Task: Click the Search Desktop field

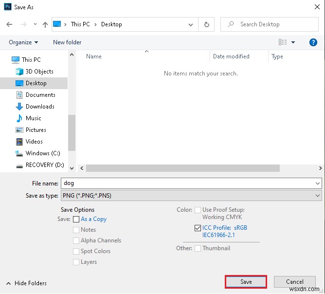Action: tap(269, 24)
